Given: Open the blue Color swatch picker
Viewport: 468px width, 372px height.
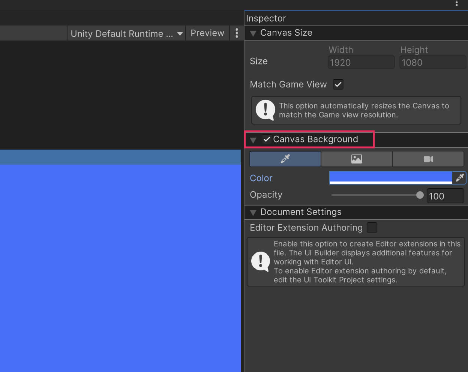Looking at the screenshot, I should 390,177.
